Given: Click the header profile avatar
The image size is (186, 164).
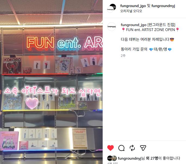Looking at the screenshot, I should pyautogui.click(x=112, y=8).
